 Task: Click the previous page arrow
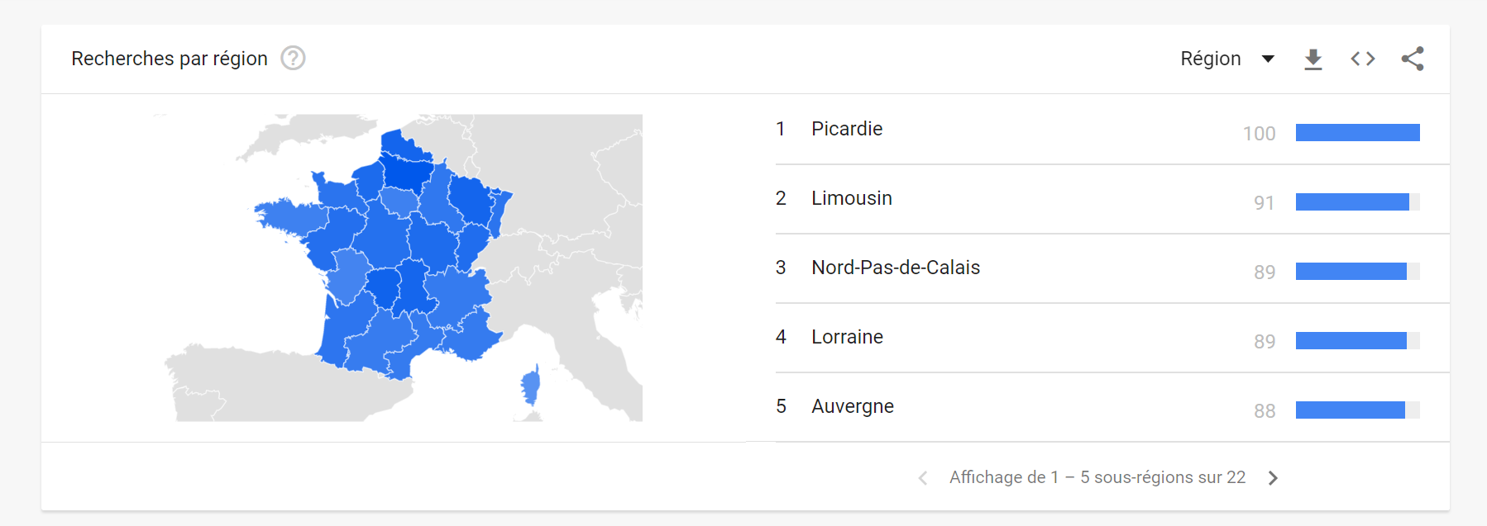pyautogui.click(x=923, y=478)
